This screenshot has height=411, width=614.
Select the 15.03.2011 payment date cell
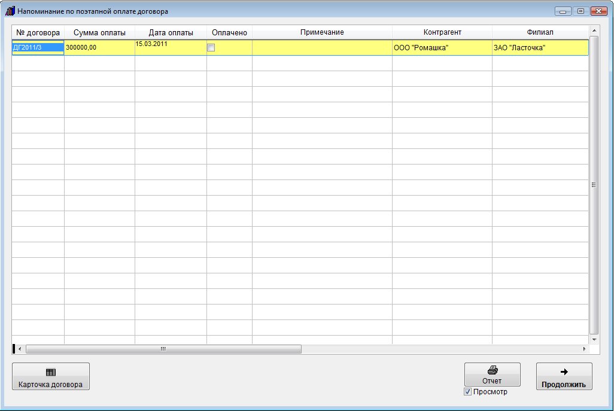[x=171, y=48]
